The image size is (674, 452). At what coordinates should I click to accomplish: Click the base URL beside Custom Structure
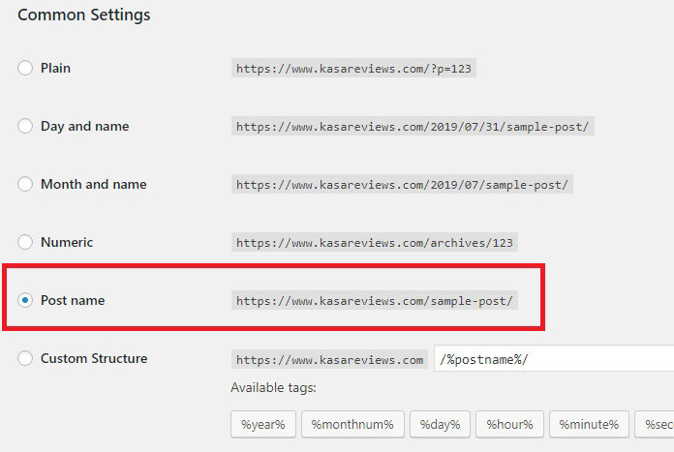(330, 359)
